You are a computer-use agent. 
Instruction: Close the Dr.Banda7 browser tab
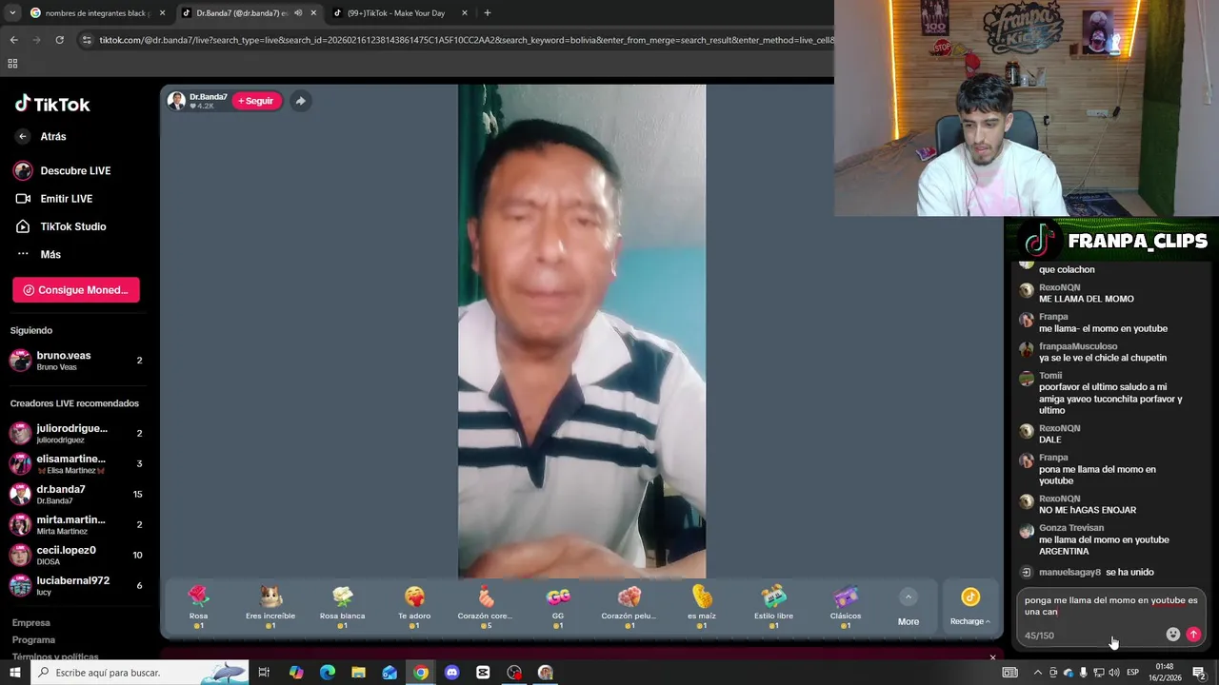(313, 13)
